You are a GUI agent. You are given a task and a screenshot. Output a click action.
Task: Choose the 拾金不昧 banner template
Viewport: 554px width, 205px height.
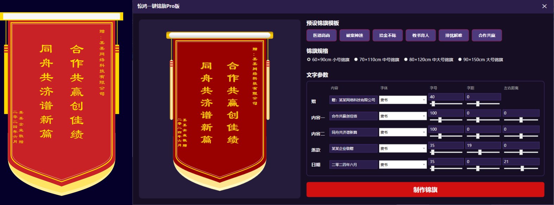point(388,35)
